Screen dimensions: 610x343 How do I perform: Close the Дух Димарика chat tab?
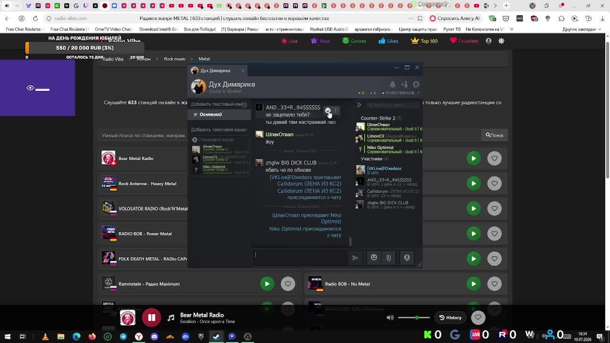[x=243, y=71]
